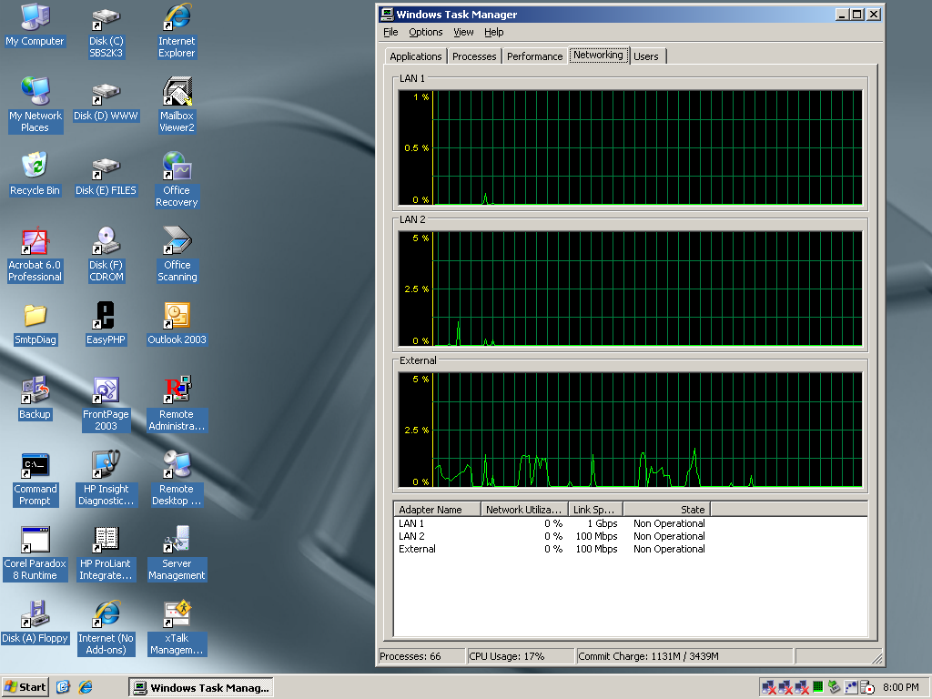
Task: Select the Internet Explorer desktop icon
Action: [x=177, y=32]
